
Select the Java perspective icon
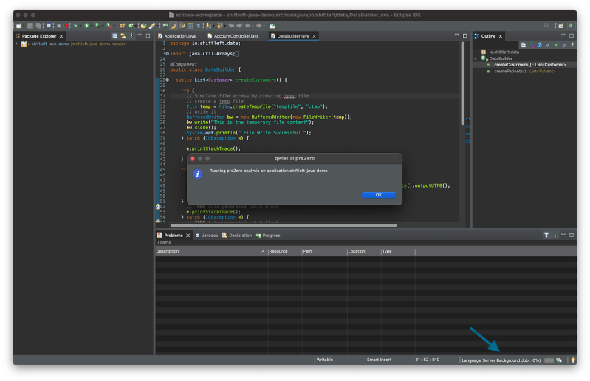tap(571, 26)
